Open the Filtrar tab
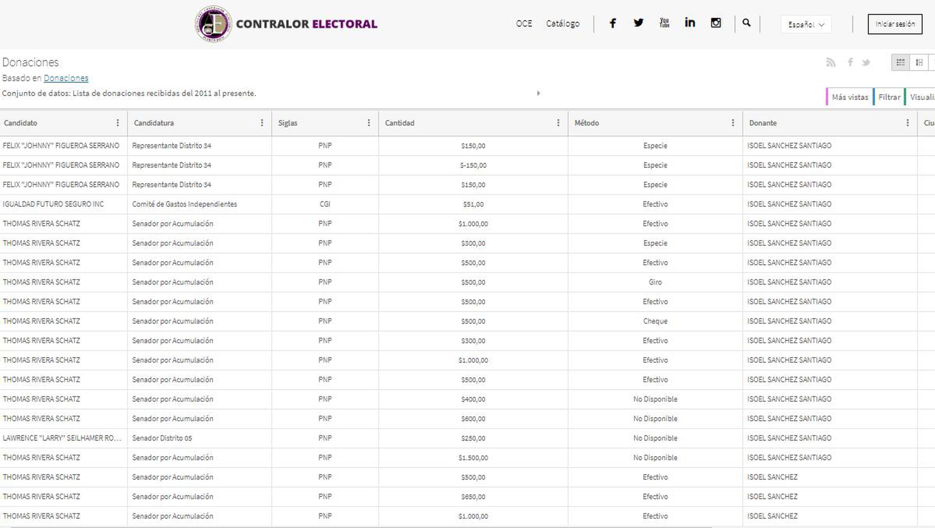 pyautogui.click(x=889, y=97)
